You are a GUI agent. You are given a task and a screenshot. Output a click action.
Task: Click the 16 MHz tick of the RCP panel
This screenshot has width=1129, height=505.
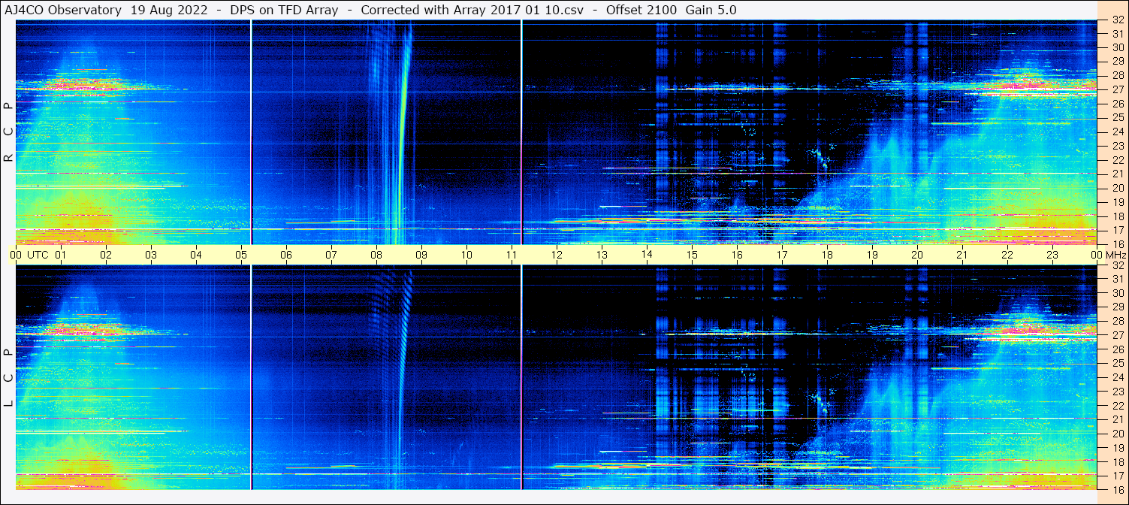tap(1117, 243)
